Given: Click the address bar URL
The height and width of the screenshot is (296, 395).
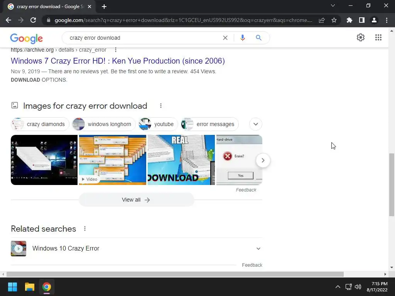Looking at the screenshot, I should point(183,20).
